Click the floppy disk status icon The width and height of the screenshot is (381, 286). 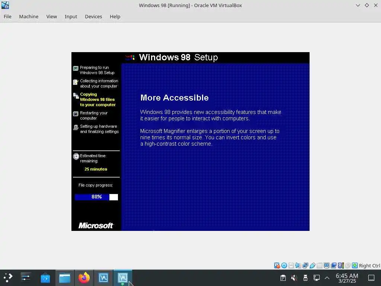[291, 265]
